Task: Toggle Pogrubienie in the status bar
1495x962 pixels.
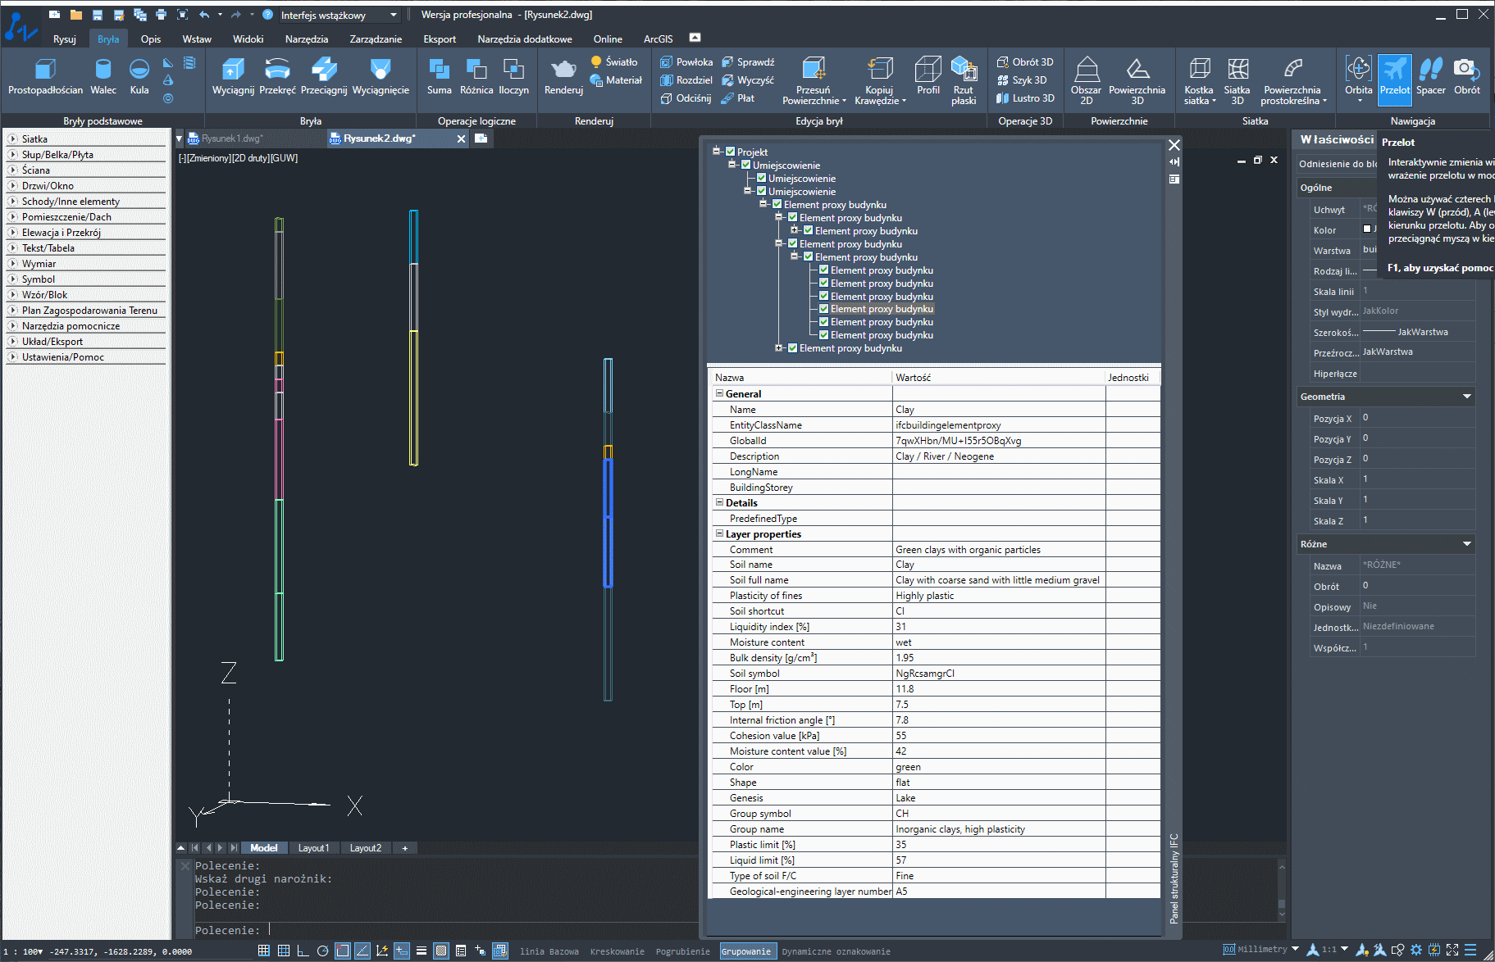Action: [682, 951]
